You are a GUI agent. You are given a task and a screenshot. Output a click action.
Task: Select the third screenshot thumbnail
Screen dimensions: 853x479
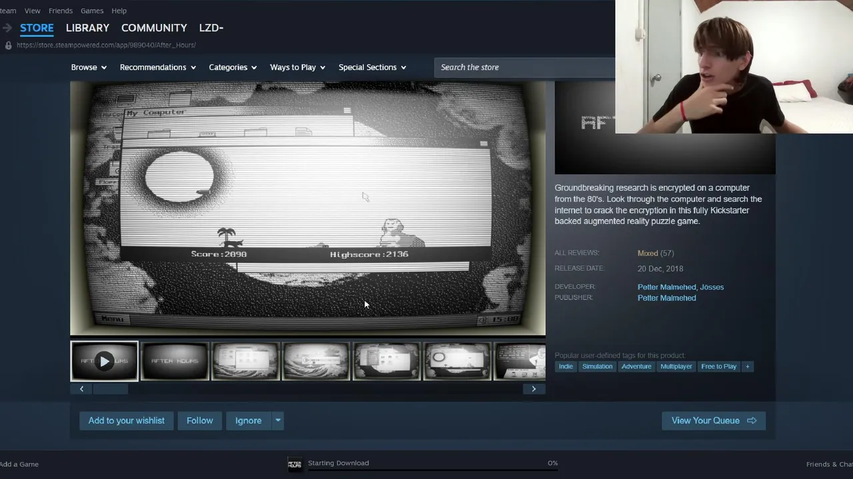coord(246,361)
